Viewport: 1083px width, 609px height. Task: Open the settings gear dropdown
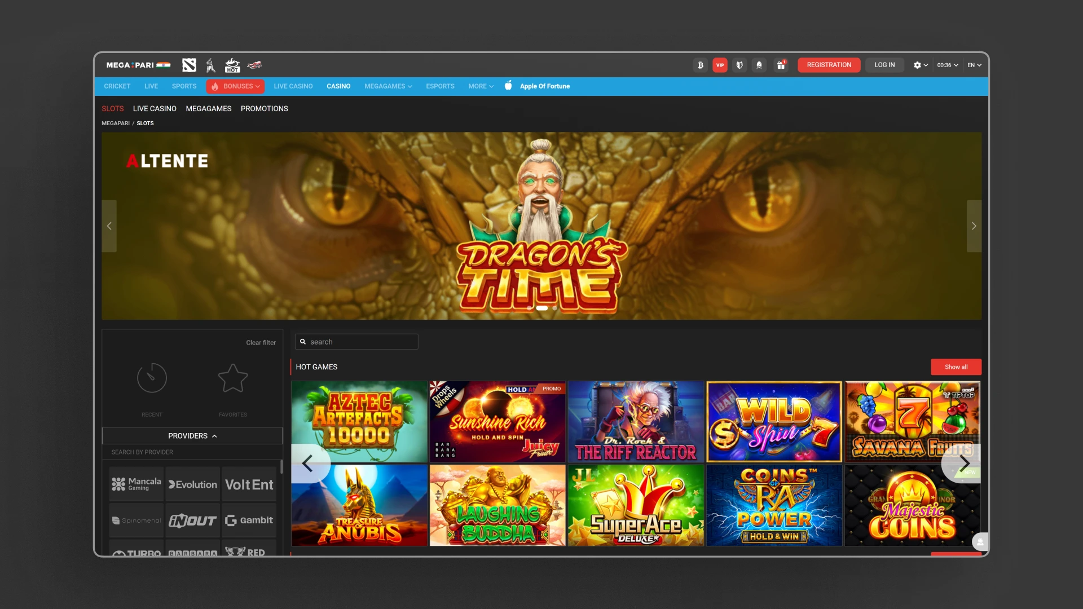(x=921, y=65)
